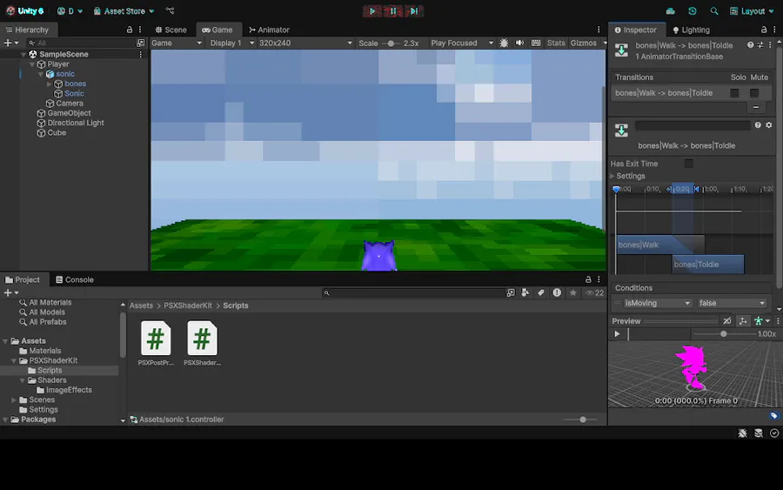The height and width of the screenshot is (490, 783).
Task: Remove transition with the minus button
Action: [x=756, y=107]
